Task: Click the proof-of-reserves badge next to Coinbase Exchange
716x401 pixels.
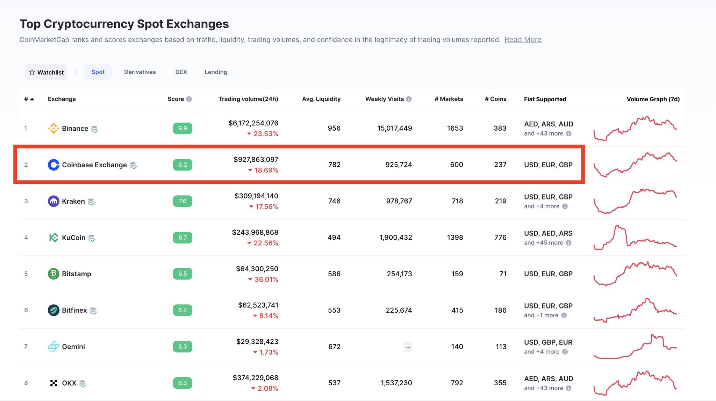Action: [133, 165]
